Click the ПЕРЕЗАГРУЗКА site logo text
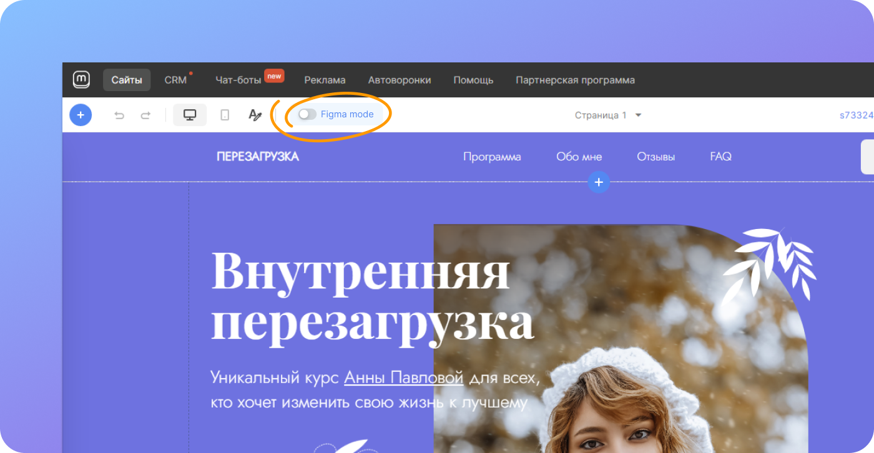 point(258,157)
